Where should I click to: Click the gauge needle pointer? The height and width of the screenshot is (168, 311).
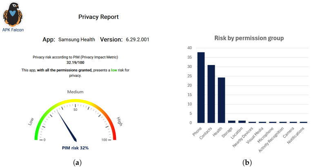(x=67, y=126)
